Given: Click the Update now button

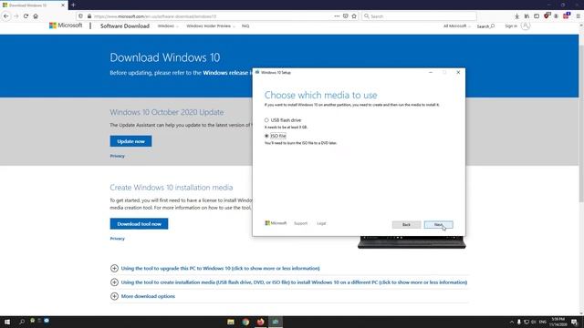Looking at the screenshot, I should pyautogui.click(x=130, y=141).
